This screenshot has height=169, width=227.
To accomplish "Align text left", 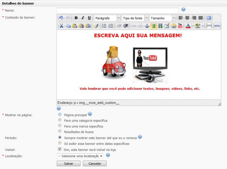I will (181, 18).
